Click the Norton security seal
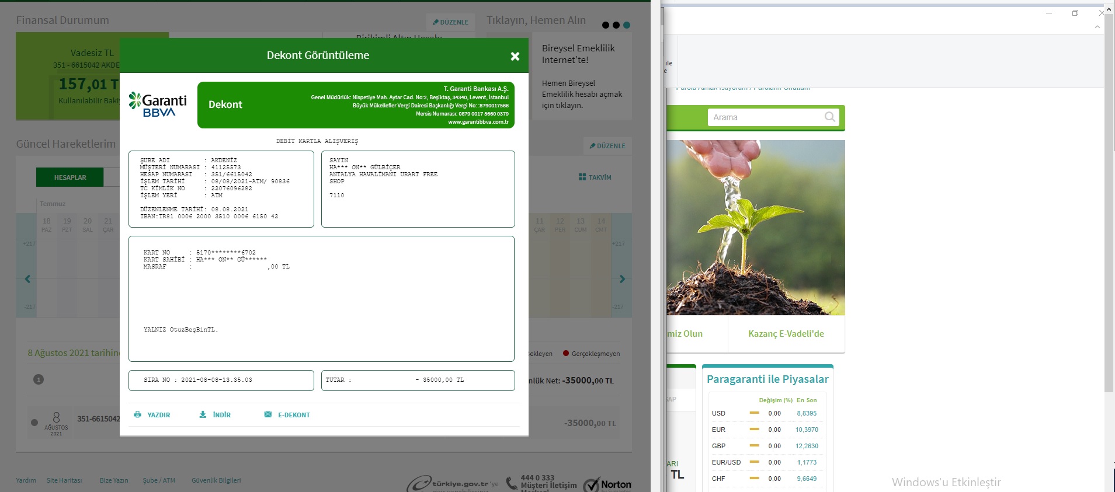Viewport: 1115px width, 492px height. (x=607, y=484)
